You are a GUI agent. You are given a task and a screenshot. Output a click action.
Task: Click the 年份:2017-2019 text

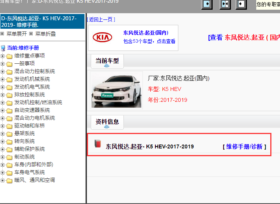167,100
